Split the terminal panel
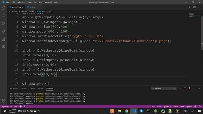Viewport: 203px width, 114px height. point(185,88)
